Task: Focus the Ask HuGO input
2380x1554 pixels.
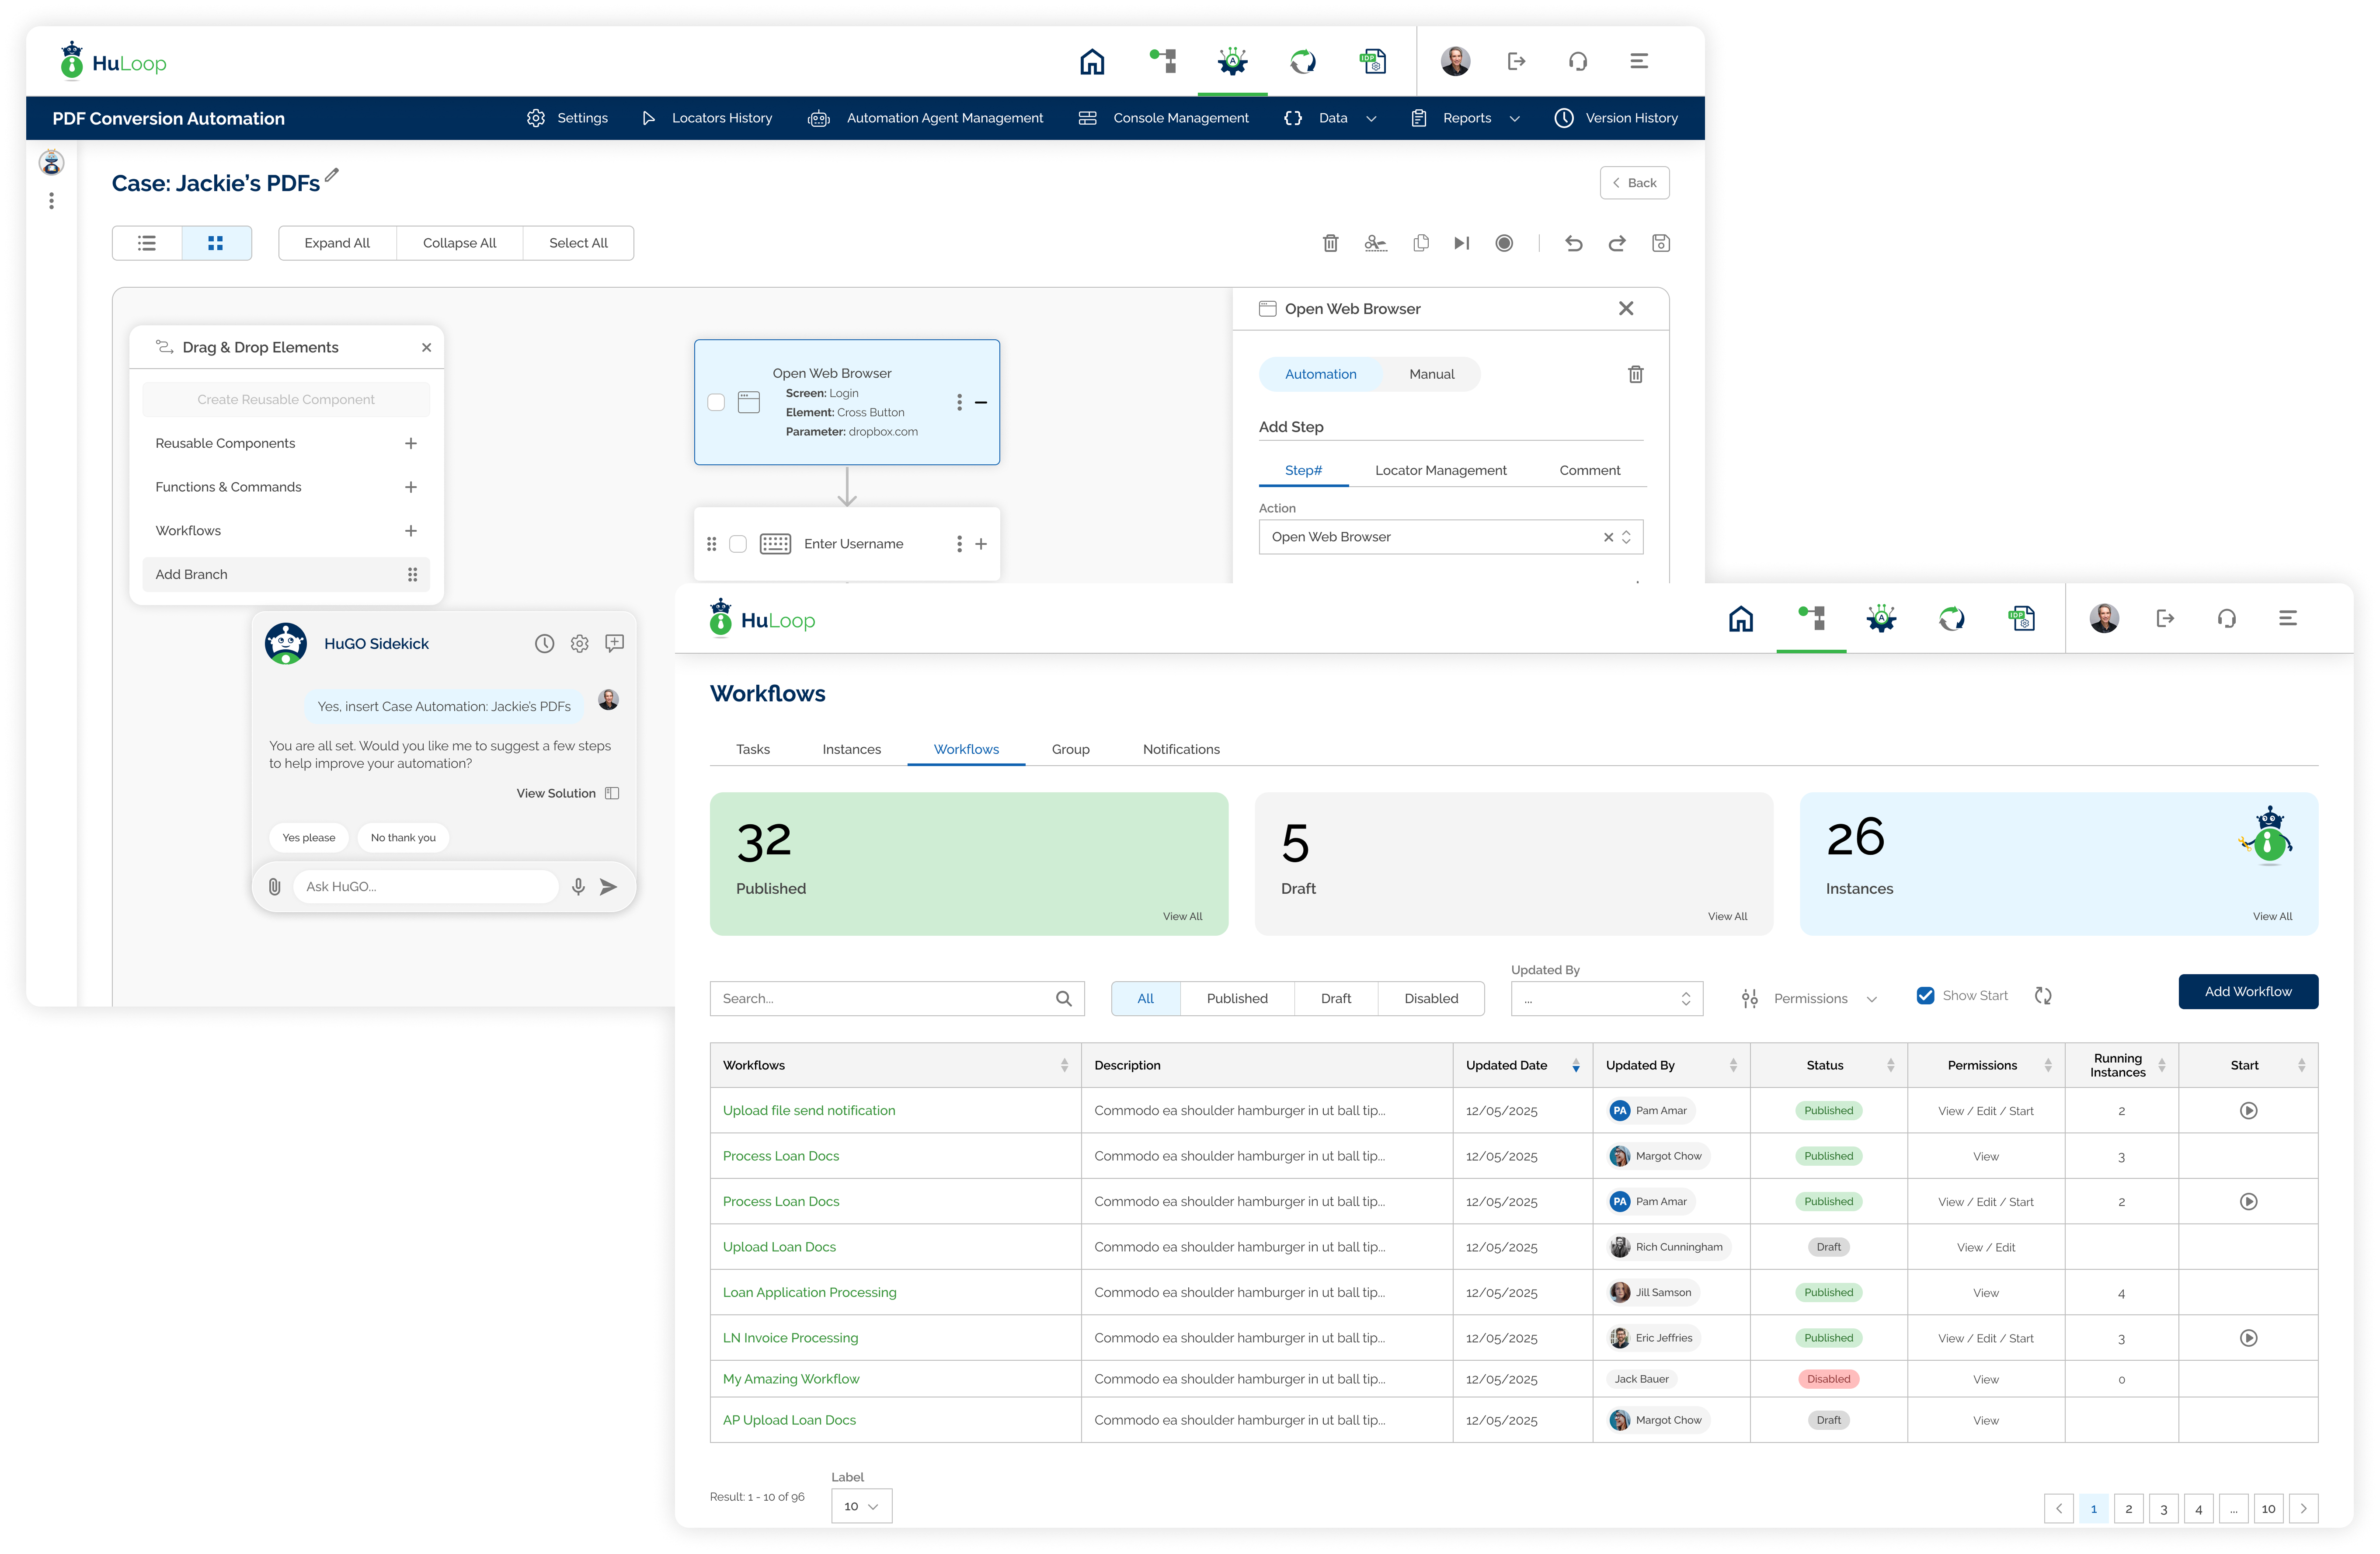Action: click(425, 887)
